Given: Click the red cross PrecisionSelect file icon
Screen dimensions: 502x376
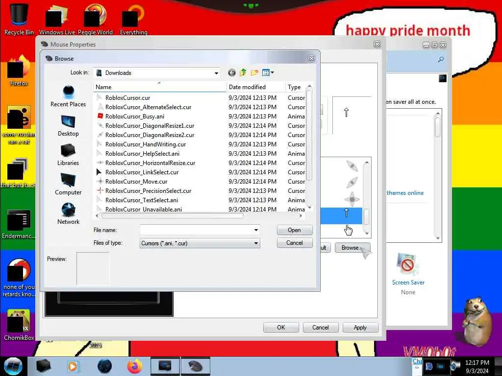Looking at the screenshot, I should point(100,190).
